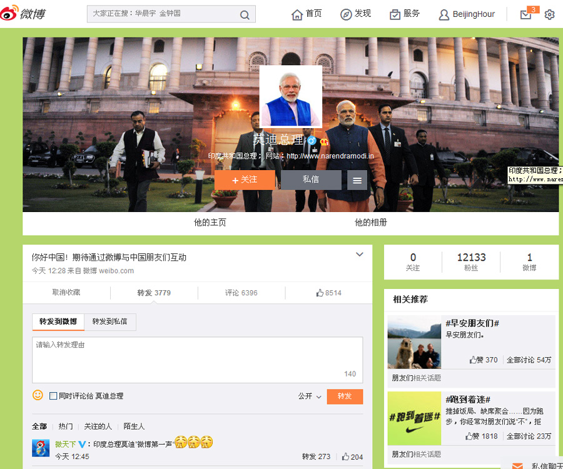Like the post with 8514 thumbs-up
This screenshot has height=469, width=563.
328,293
